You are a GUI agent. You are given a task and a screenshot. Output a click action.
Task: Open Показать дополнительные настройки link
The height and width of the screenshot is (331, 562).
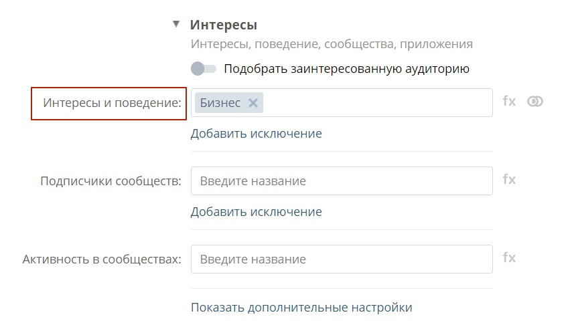click(301, 308)
